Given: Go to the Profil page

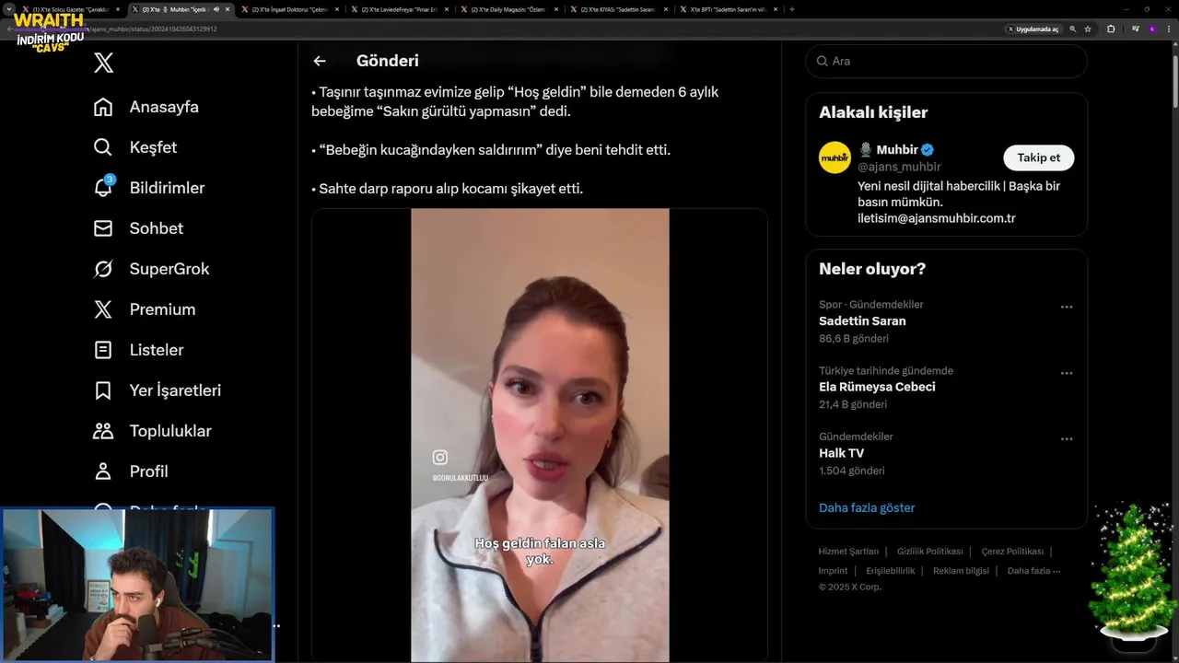Looking at the screenshot, I should tap(131, 471).
